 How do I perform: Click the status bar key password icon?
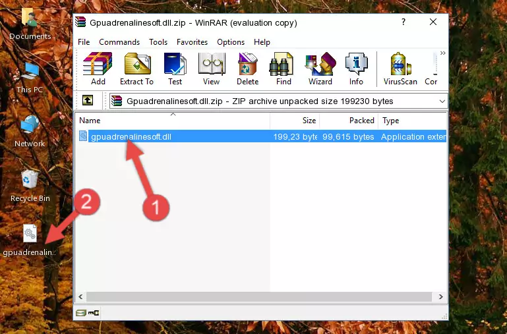point(94,313)
